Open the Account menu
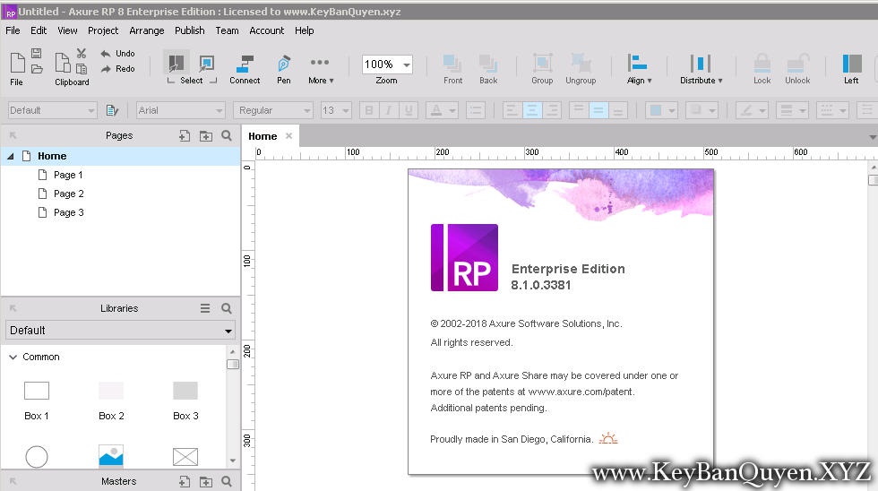The height and width of the screenshot is (491, 878). point(267,30)
